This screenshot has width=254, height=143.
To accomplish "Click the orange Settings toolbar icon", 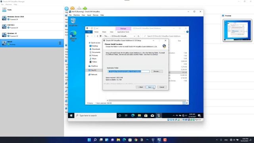I will pyautogui.click(x=73, y=8).
